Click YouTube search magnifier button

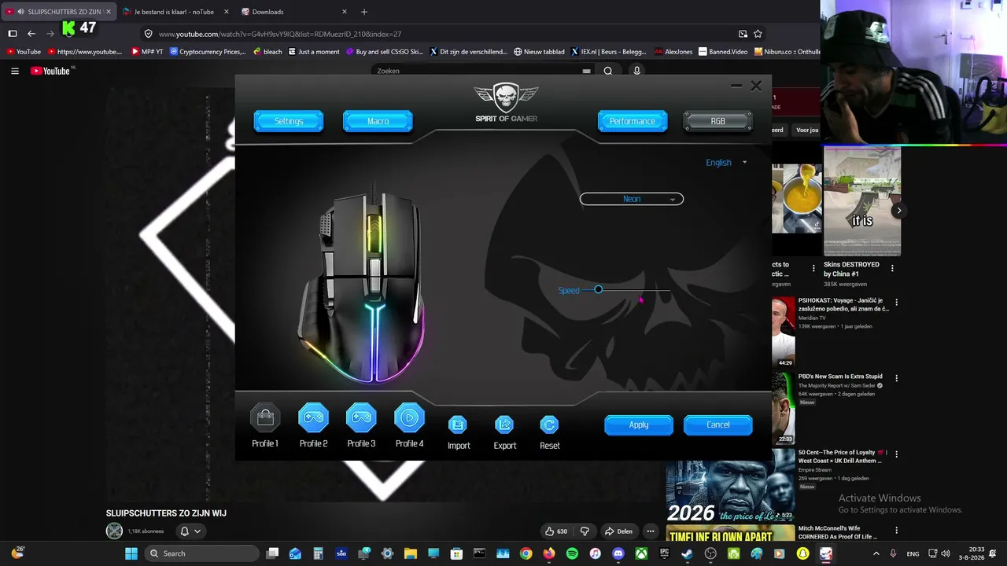608,71
